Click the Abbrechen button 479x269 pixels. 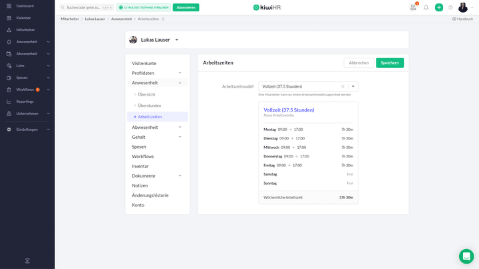[x=359, y=62]
